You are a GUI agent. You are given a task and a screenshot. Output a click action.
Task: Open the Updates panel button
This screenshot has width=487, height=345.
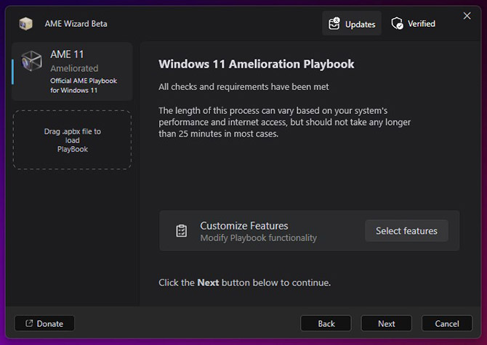coord(352,23)
